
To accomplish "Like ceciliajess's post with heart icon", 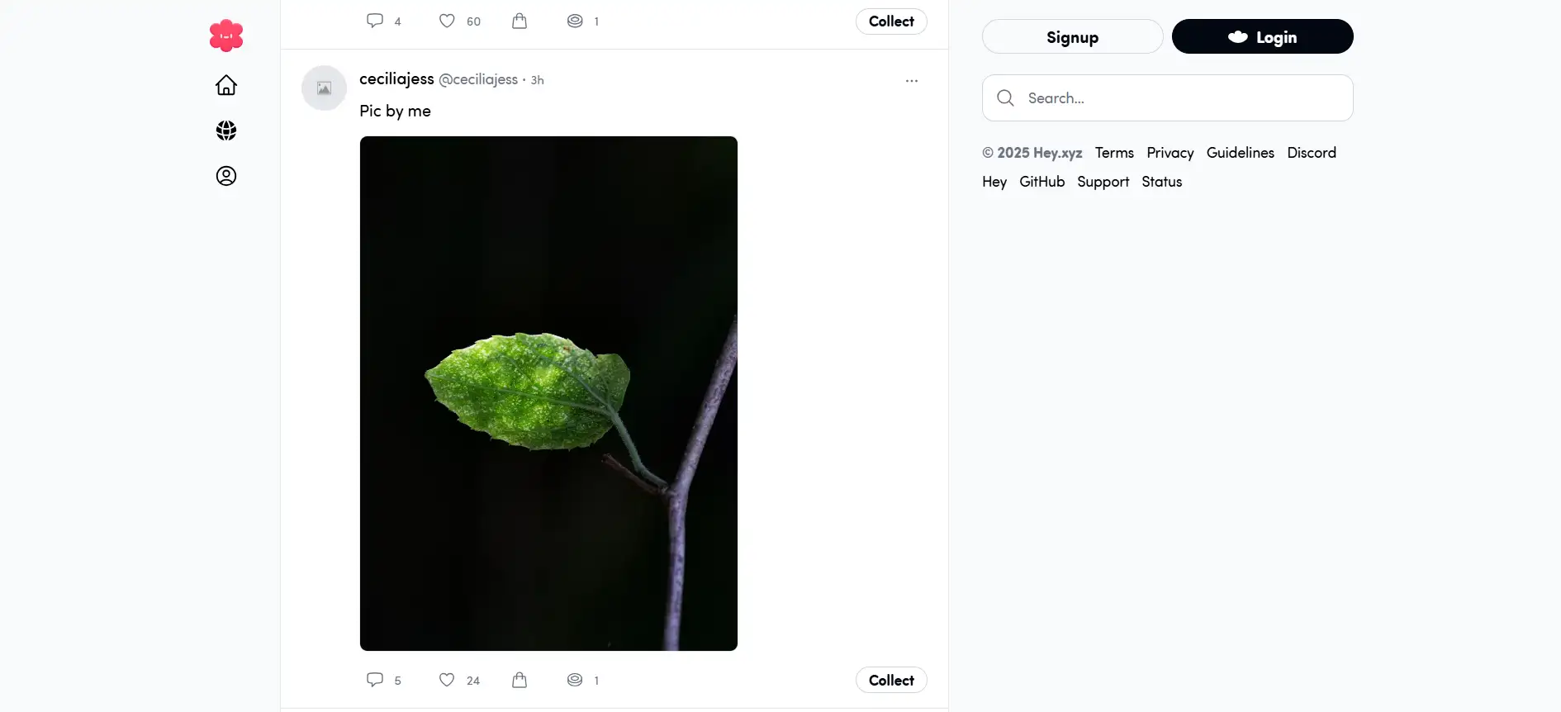I will (447, 680).
